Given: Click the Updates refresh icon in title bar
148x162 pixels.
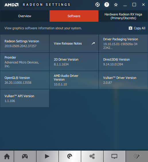Looking at the screenshot, I should pos(98,5).
